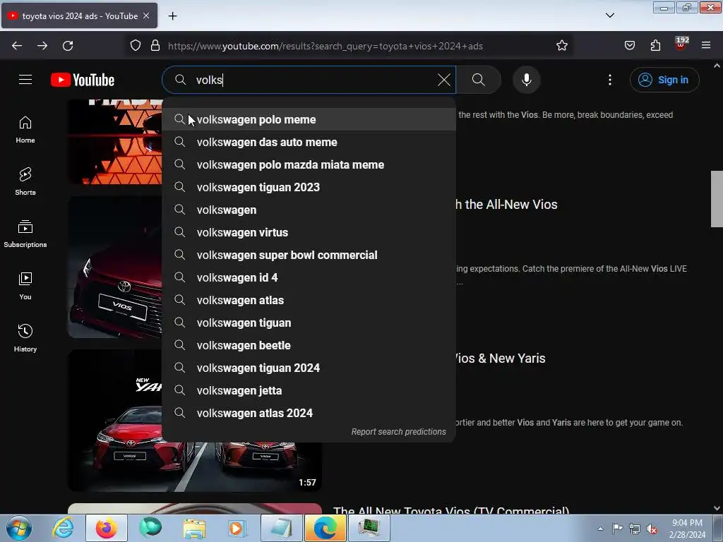Open Windows Explorer folder in taskbar
Viewport: 723px width, 542px height.
point(194,528)
